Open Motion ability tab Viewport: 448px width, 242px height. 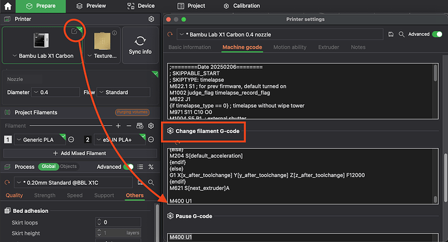pyautogui.click(x=290, y=47)
